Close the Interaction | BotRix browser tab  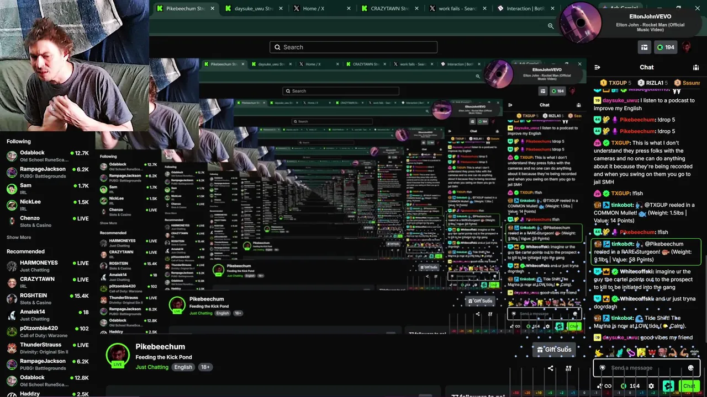(552, 8)
